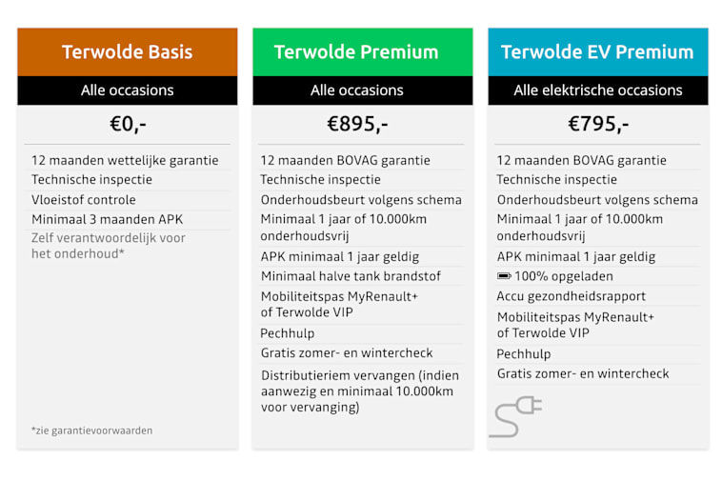
Task: Click Alle elektrische occasions bar
Action: [x=598, y=90]
